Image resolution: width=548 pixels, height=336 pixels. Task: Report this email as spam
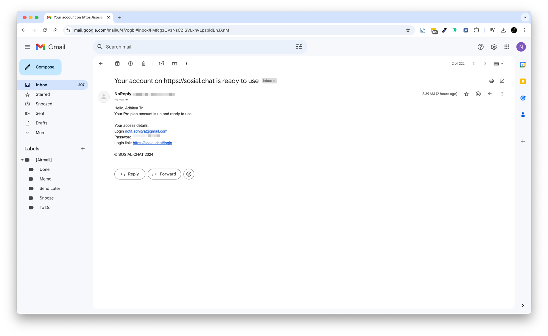pos(130,63)
